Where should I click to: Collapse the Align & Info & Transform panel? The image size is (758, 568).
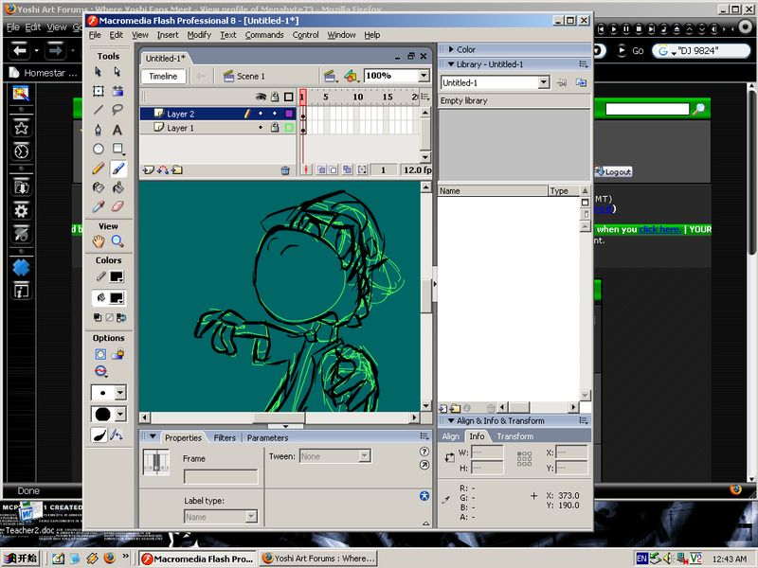coord(451,420)
